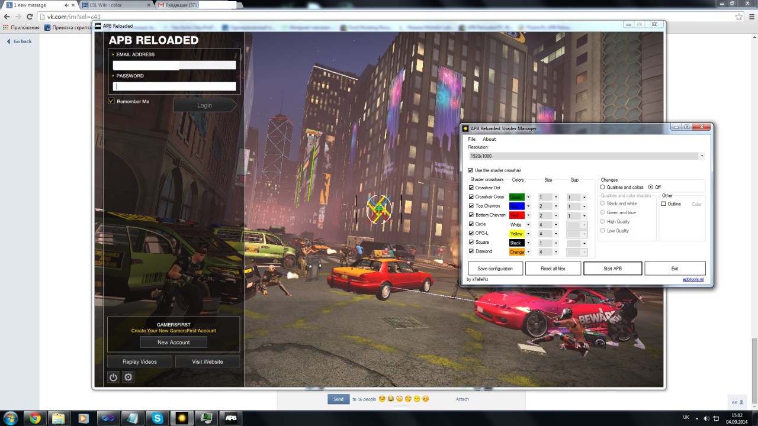Click Start APB button
This screenshot has height=426, width=758.
(612, 269)
